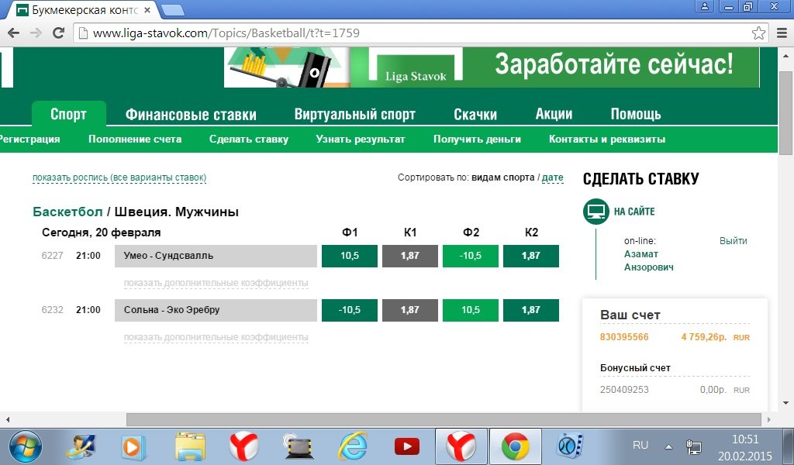Bookmark this page with the star icon
This screenshot has height=465, width=794.
point(758,33)
